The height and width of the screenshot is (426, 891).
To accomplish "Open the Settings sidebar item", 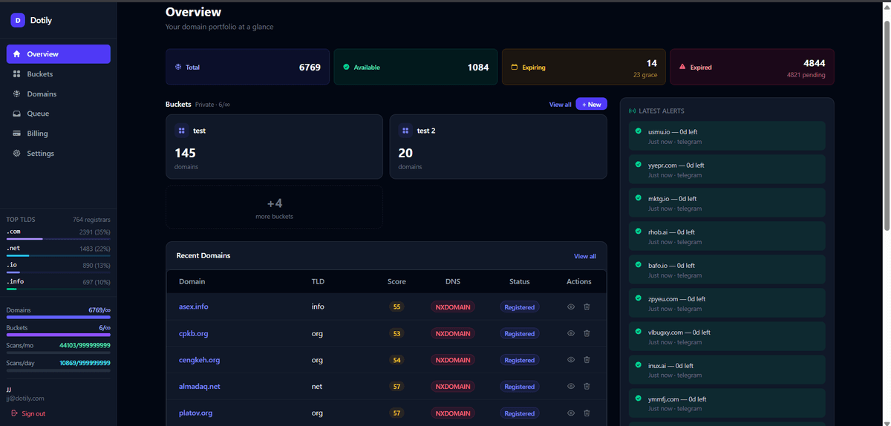I will 59,154.
